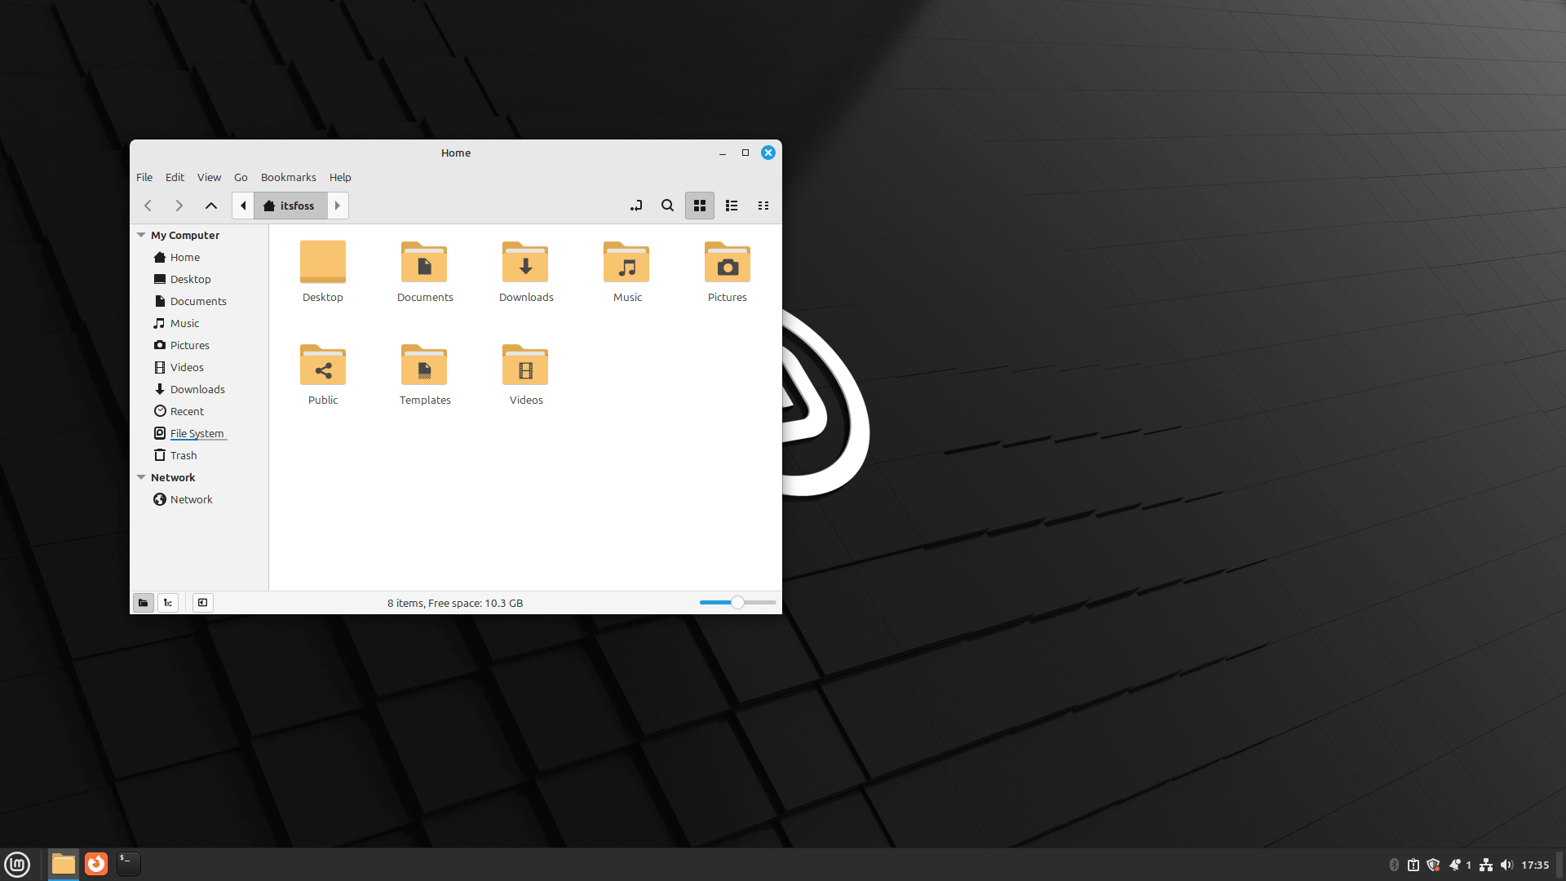This screenshot has height=881, width=1566.
Task: Open the Downloads folder
Action: pos(525,263)
